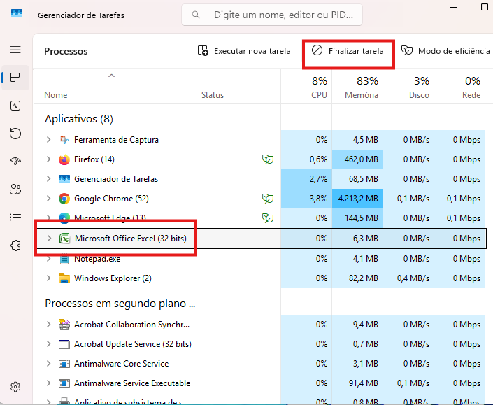Click the Notepad.exe process icon
The width and height of the screenshot is (493, 405).
(x=64, y=259)
